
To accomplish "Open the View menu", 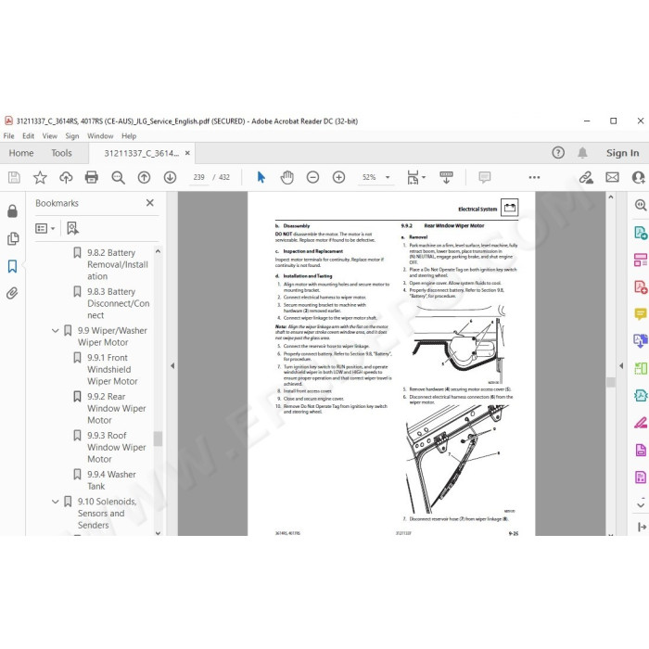I will pyautogui.click(x=50, y=136).
